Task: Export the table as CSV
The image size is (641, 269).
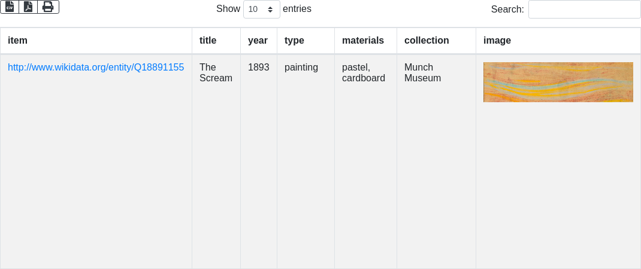Action: (10, 7)
